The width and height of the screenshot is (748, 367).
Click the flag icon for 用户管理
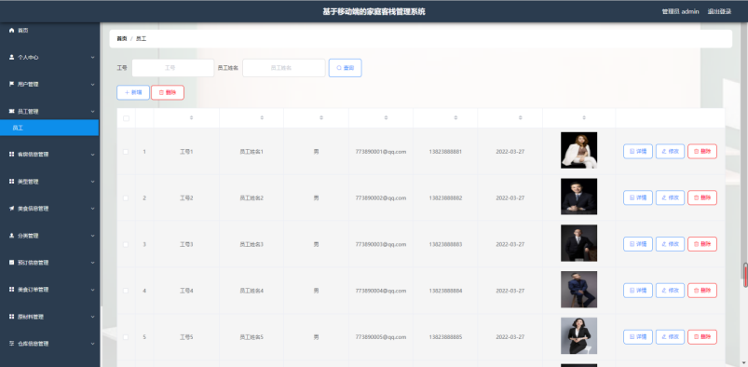coord(12,84)
